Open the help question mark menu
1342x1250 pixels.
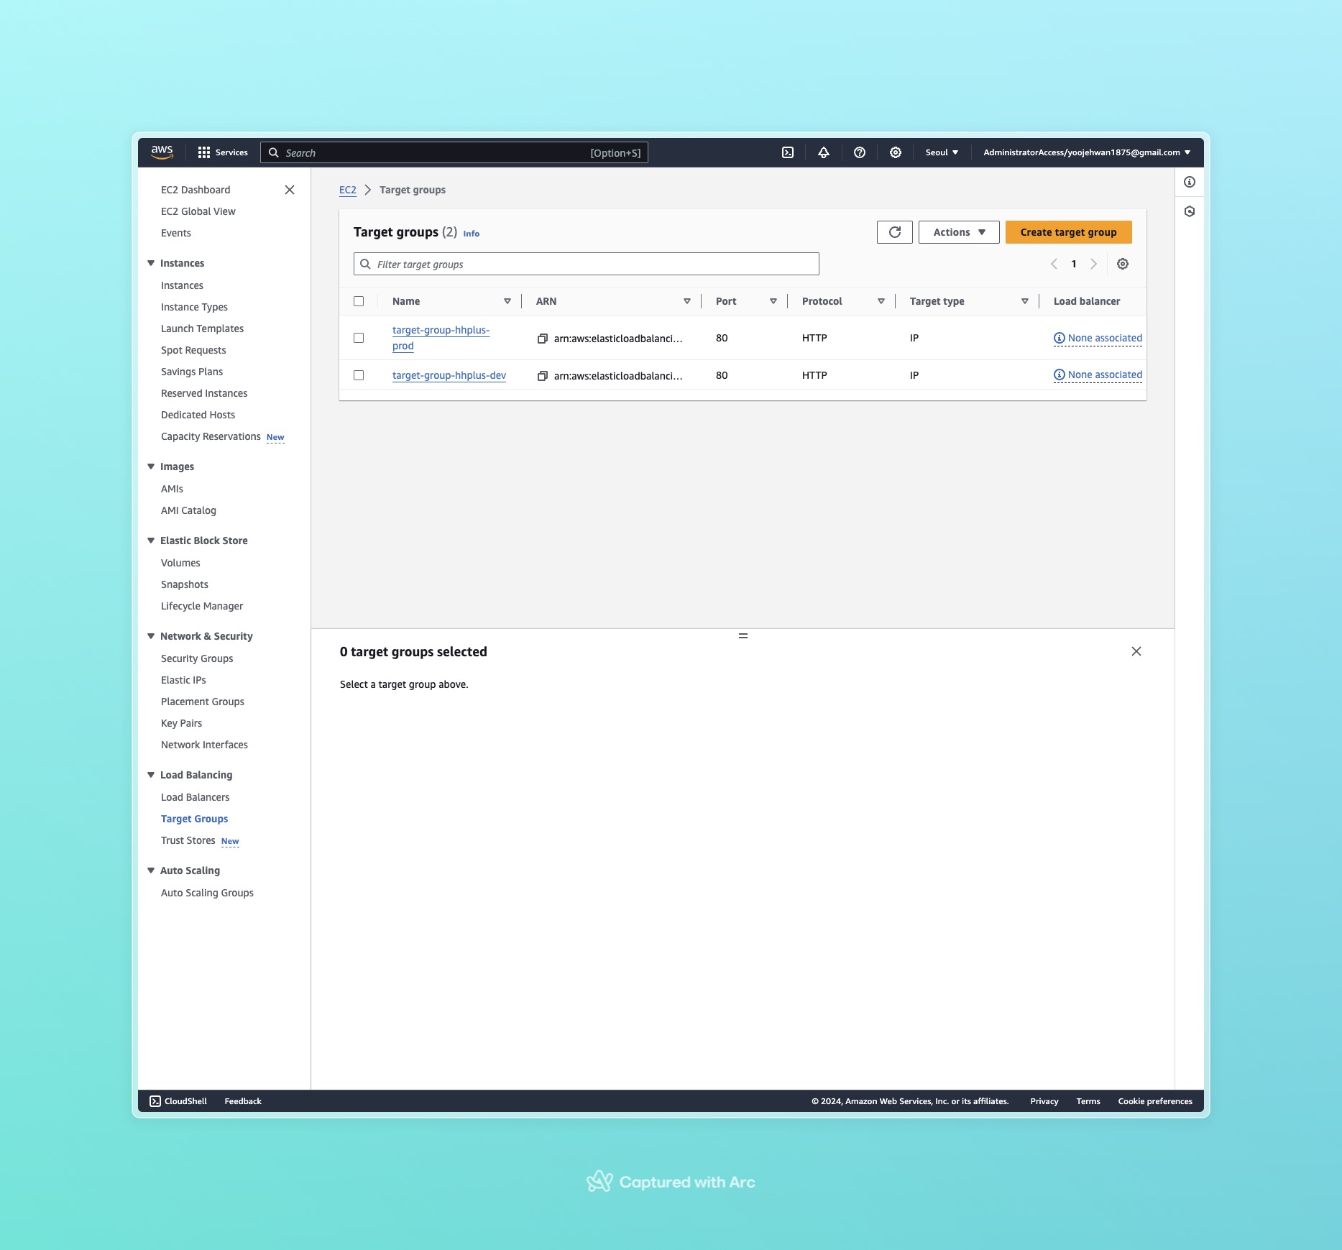pyautogui.click(x=860, y=152)
